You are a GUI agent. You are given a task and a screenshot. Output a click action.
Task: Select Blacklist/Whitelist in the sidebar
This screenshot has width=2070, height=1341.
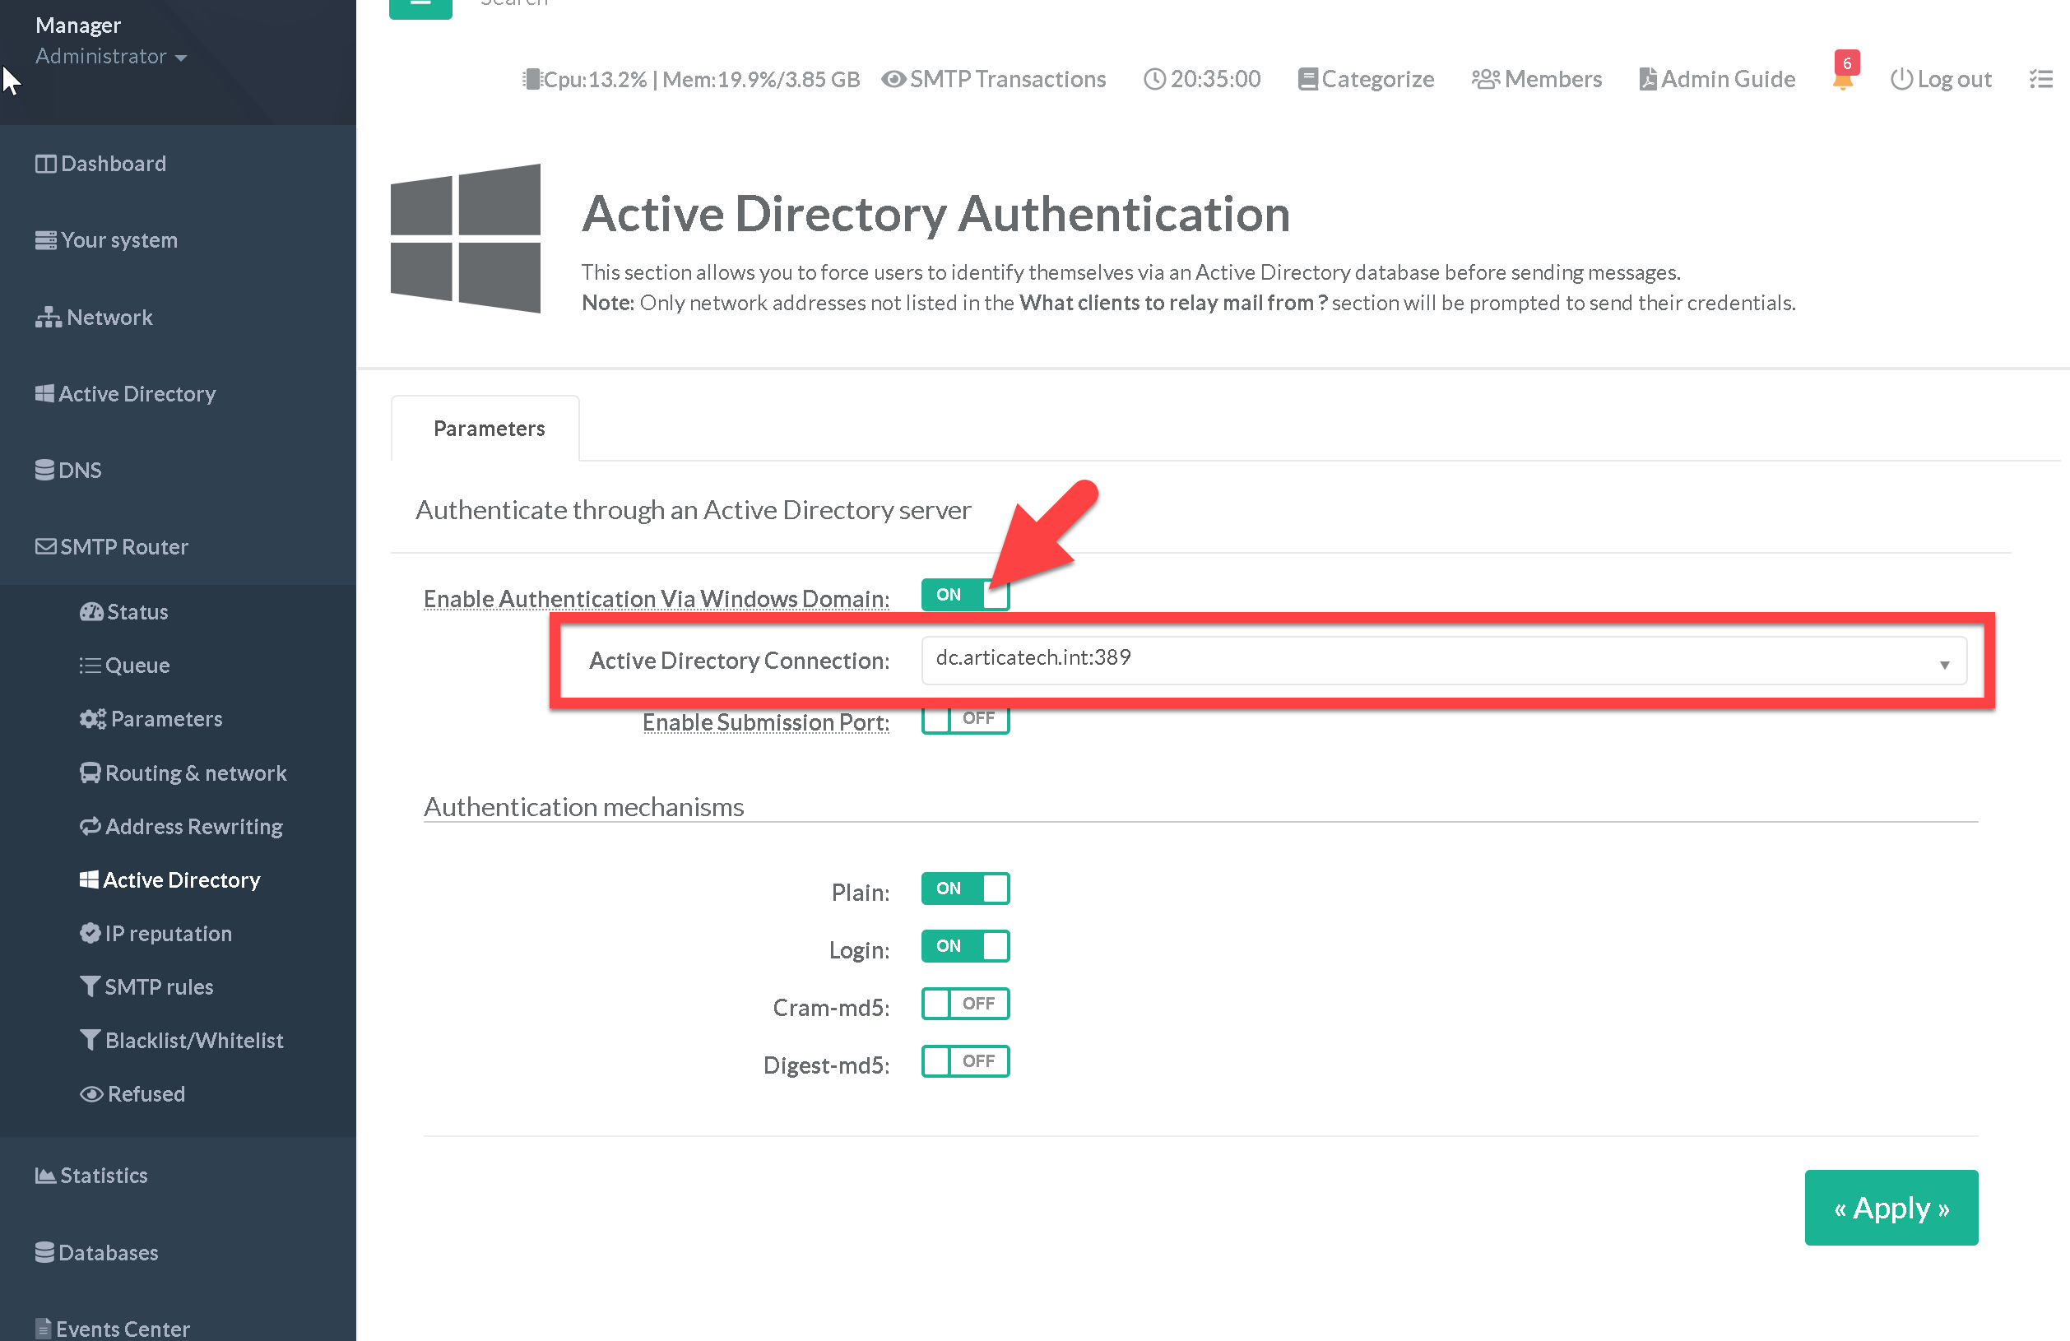point(193,1040)
